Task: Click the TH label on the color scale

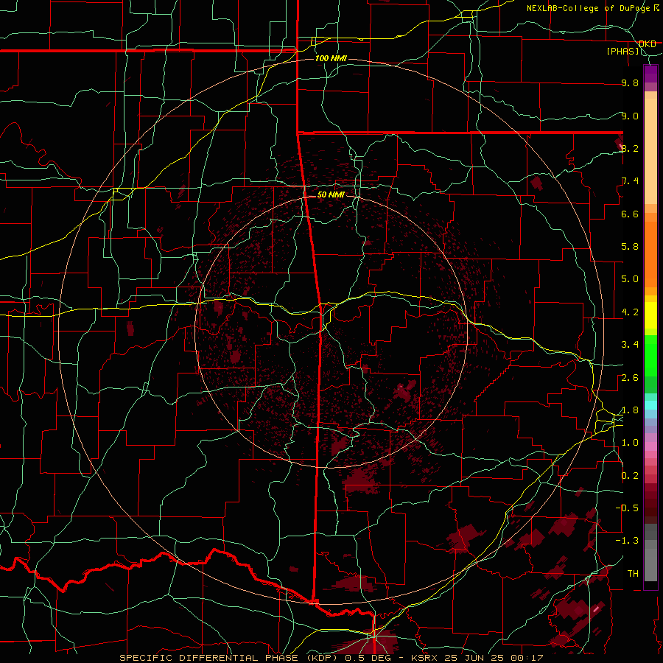Action: click(x=633, y=574)
